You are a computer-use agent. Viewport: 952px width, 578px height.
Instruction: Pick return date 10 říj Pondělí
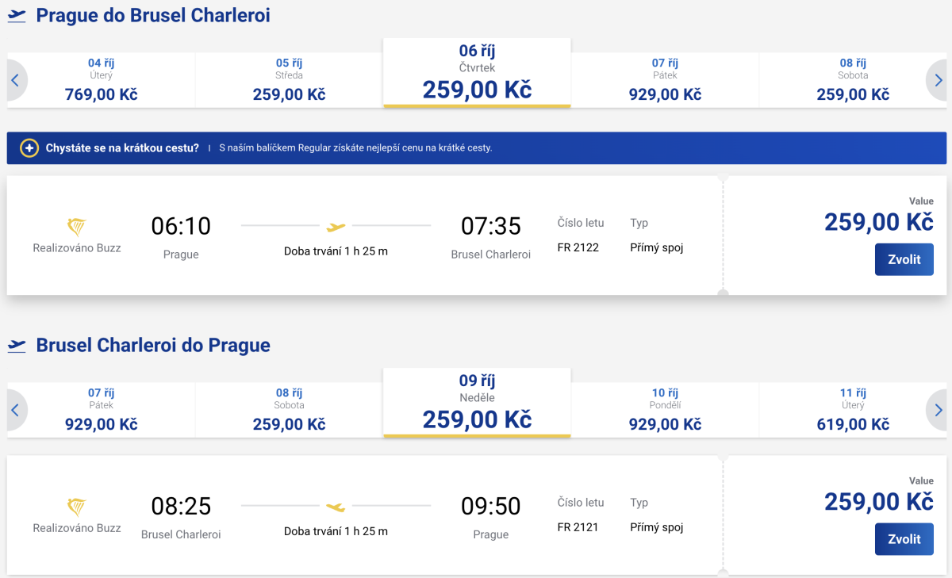point(665,410)
